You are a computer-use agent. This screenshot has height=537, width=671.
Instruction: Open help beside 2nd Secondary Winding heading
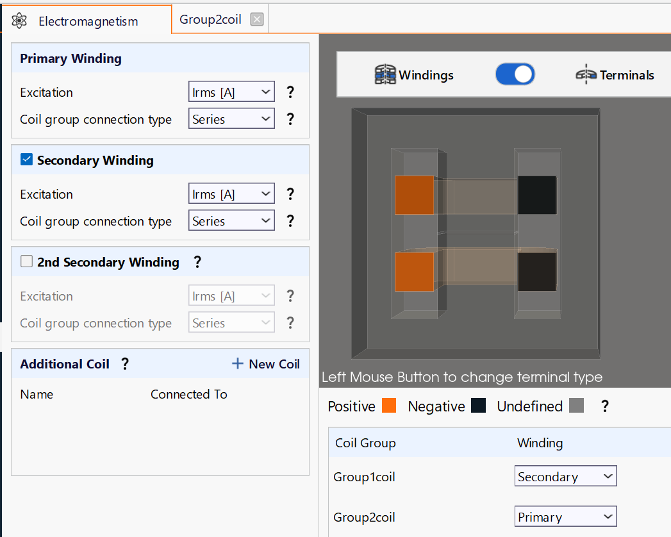[x=197, y=262]
